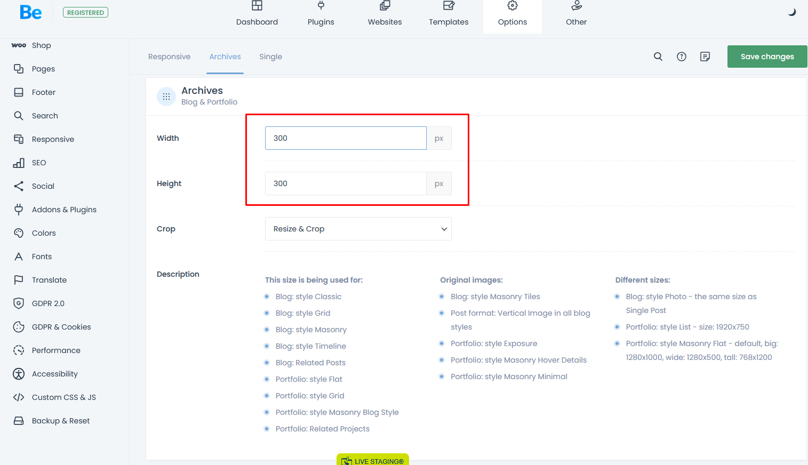The image size is (808, 465).
Task: Click the Width input field
Action: [346, 138]
